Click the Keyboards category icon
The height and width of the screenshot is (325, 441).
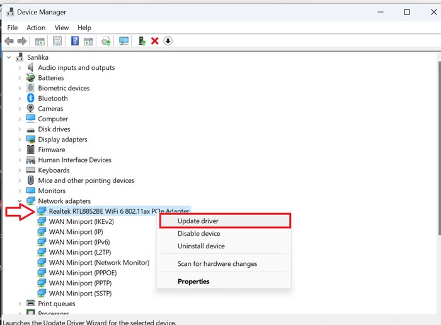coord(30,170)
